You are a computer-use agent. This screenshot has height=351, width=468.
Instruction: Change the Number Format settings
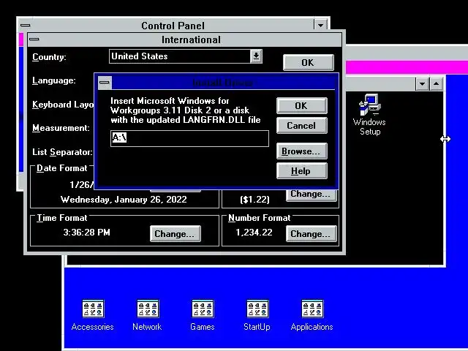pyautogui.click(x=311, y=234)
